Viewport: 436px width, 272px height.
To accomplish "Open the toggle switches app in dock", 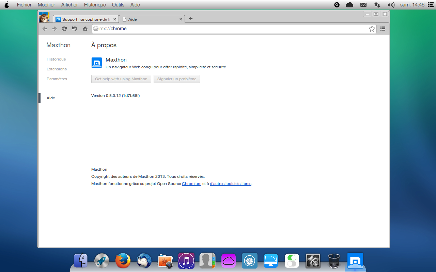I will (x=292, y=261).
